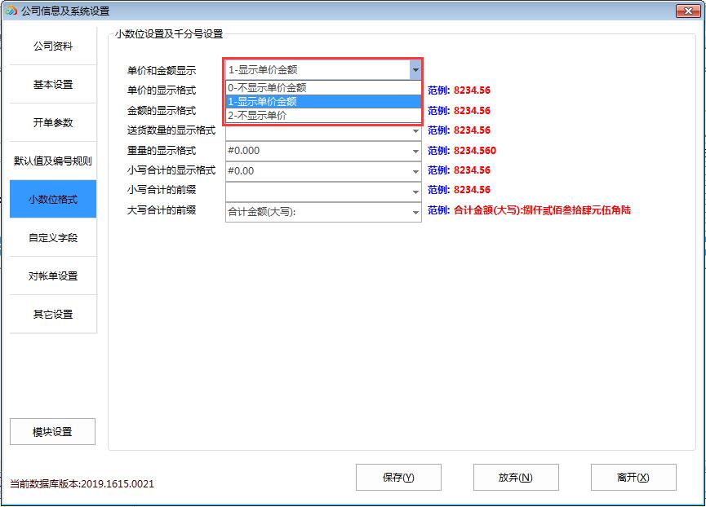Switch to 对帐单设置 tab
The height and width of the screenshot is (507, 706).
point(53,276)
